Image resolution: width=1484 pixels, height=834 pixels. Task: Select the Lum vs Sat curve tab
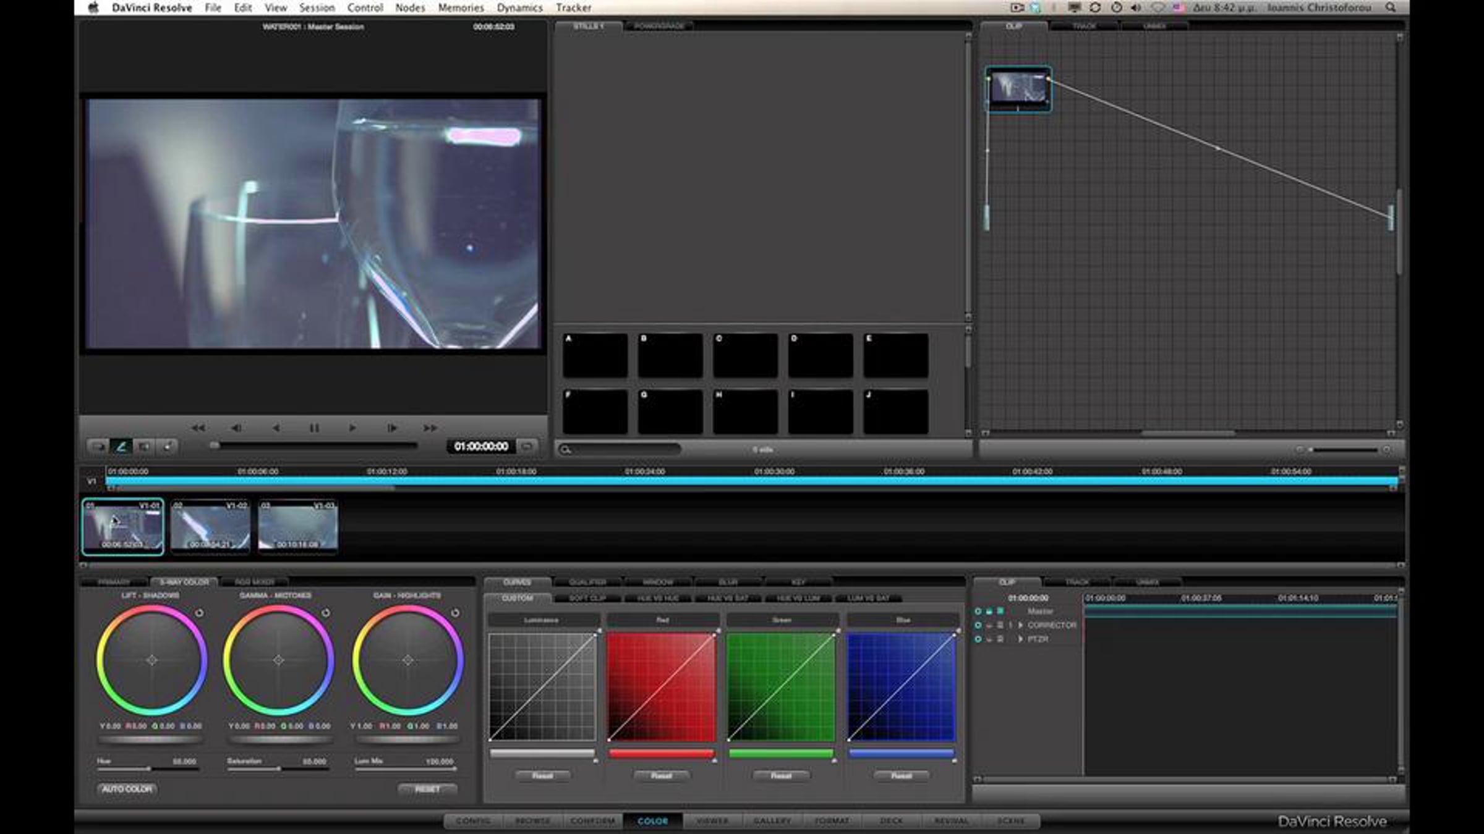pyautogui.click(x=868, y=598)
